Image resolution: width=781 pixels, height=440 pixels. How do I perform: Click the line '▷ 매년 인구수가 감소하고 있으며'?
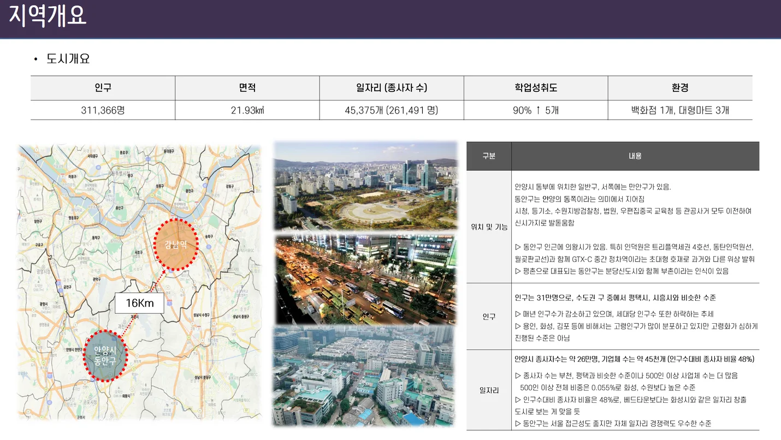(614, 314)
